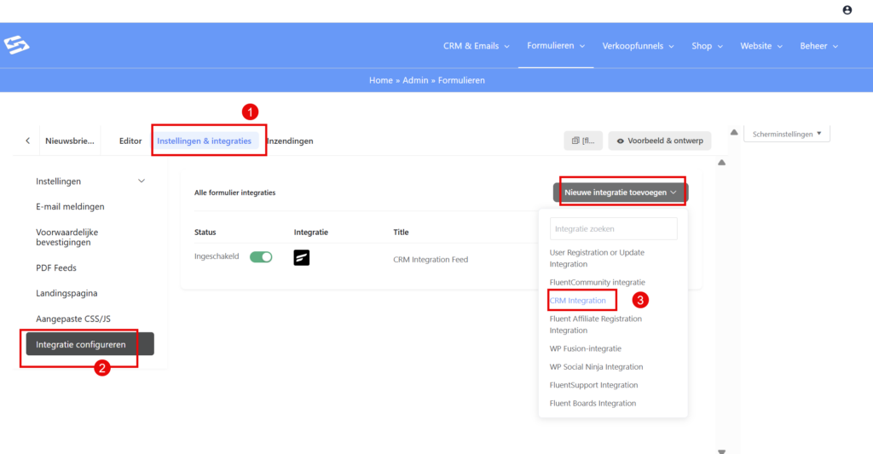
Task: Switch to the Inzendingen tab
Action: coord(290,141)
